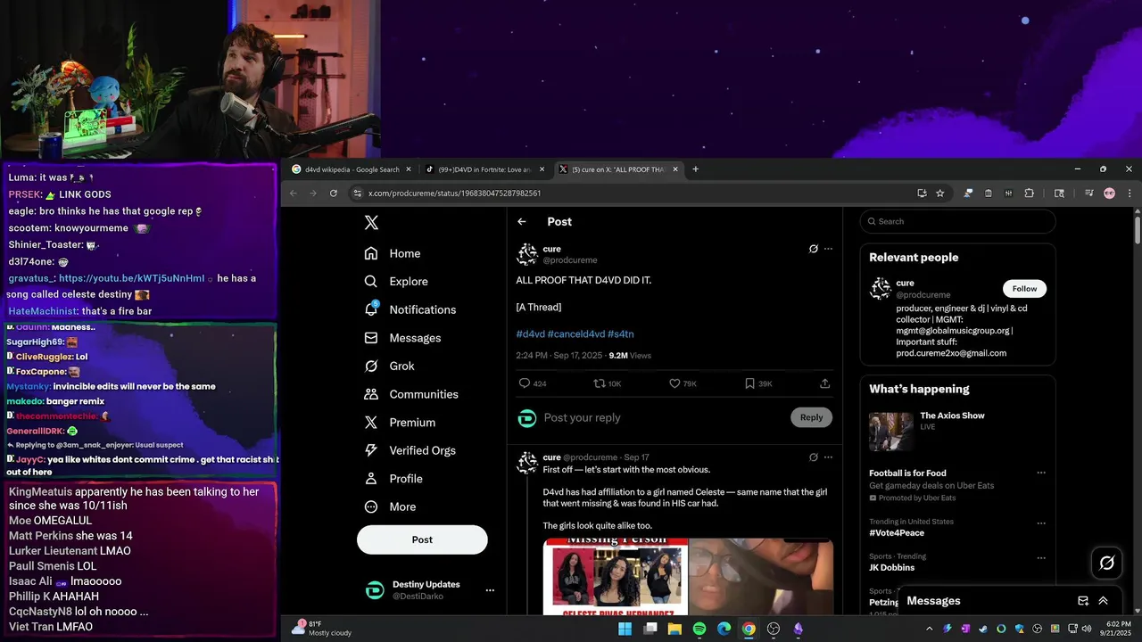Image resolution: width=1142 pixels, height=642 pixels.
Task: Open the Chrome extensions puzzle icon
Action: click(1029, 193)
